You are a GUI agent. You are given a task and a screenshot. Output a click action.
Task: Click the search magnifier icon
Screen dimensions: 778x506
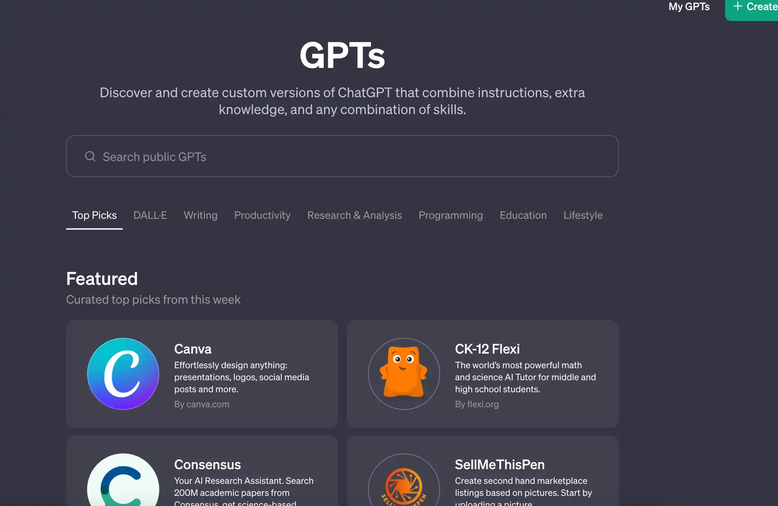tap(89, 157)
